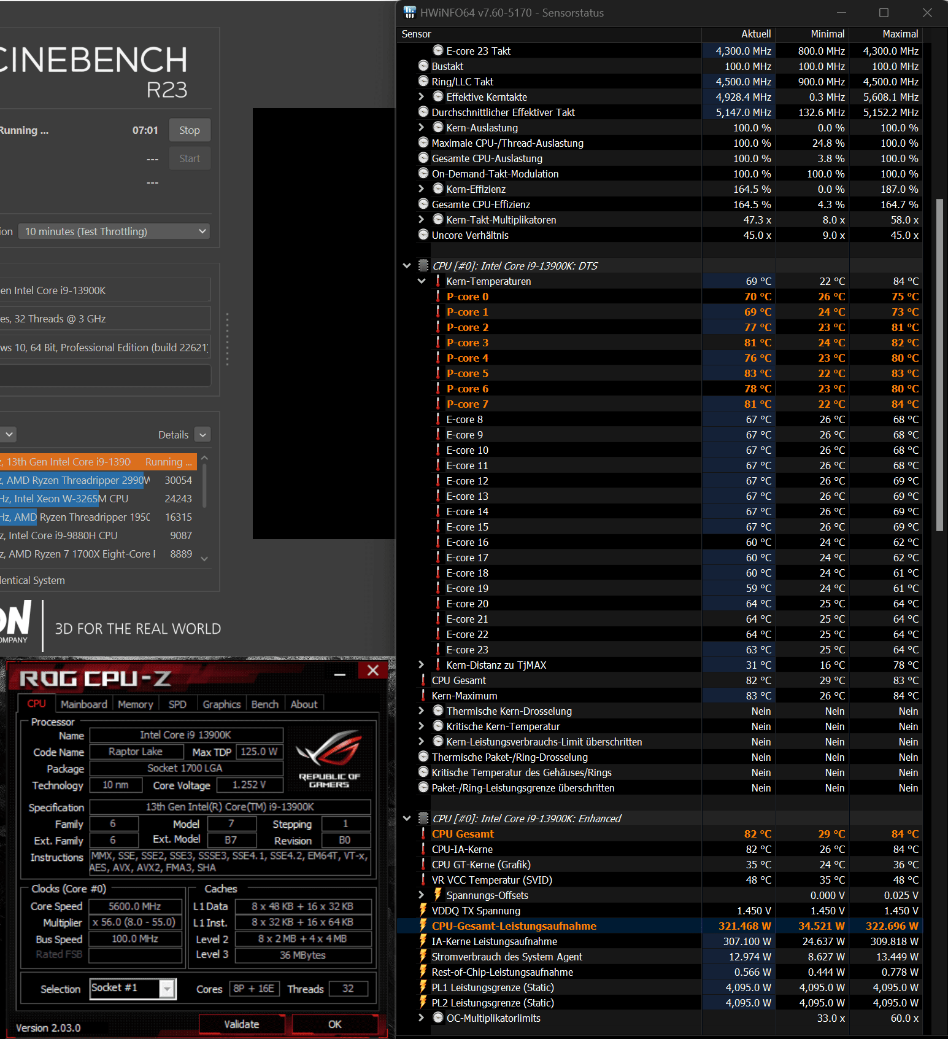Collapse the CPU i9-13900K Enhanced section

pos(407,819)
